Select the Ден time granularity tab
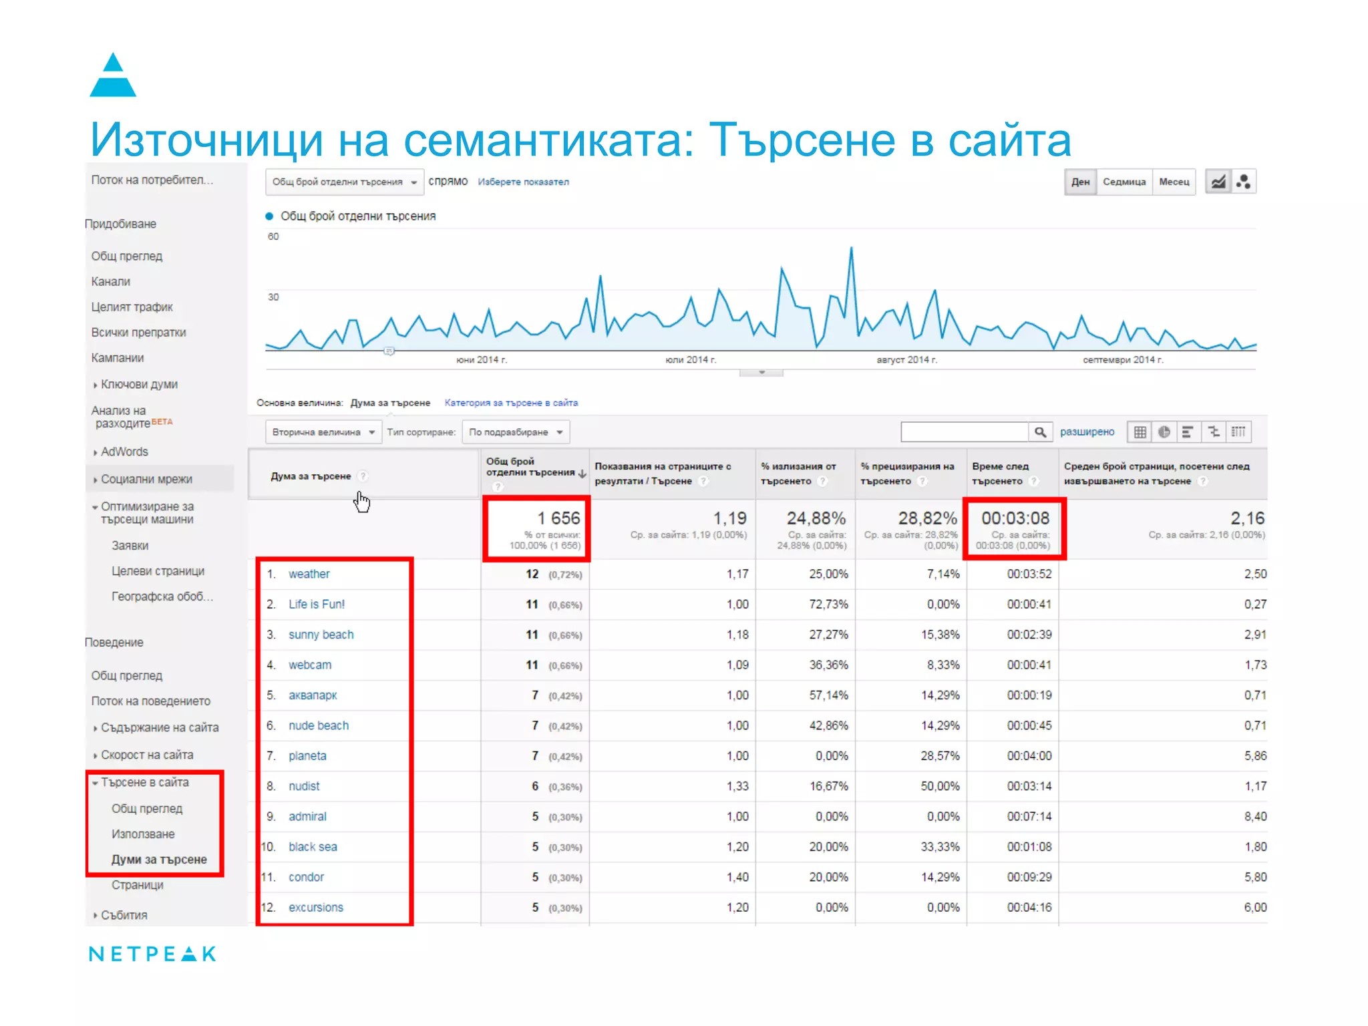This screenshot has width=1368, height=1026. pos(1080,182)
